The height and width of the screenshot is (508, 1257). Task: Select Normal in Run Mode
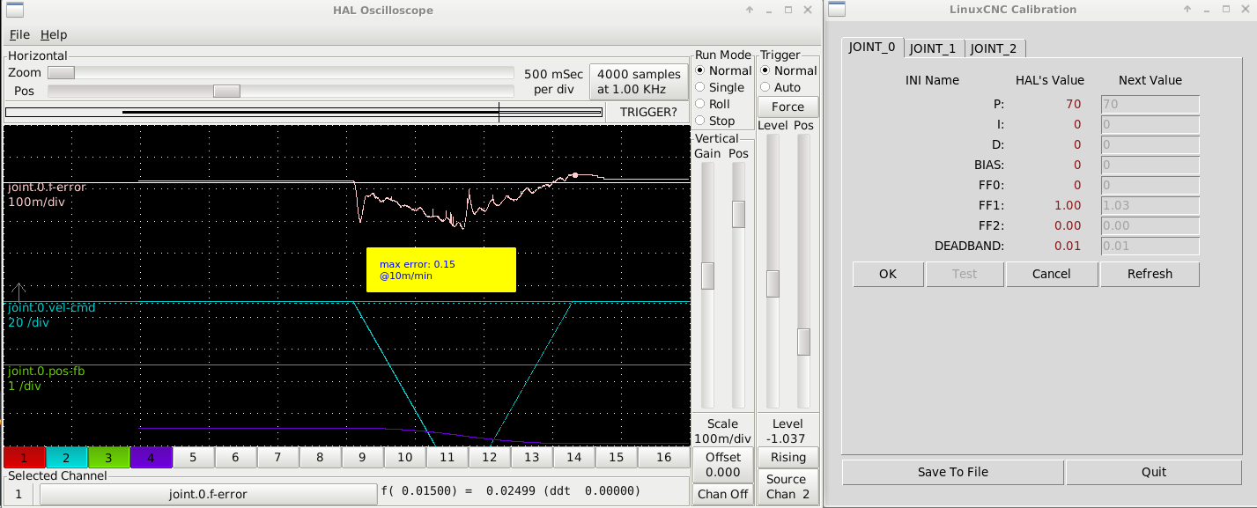click(x=723, y=70)
